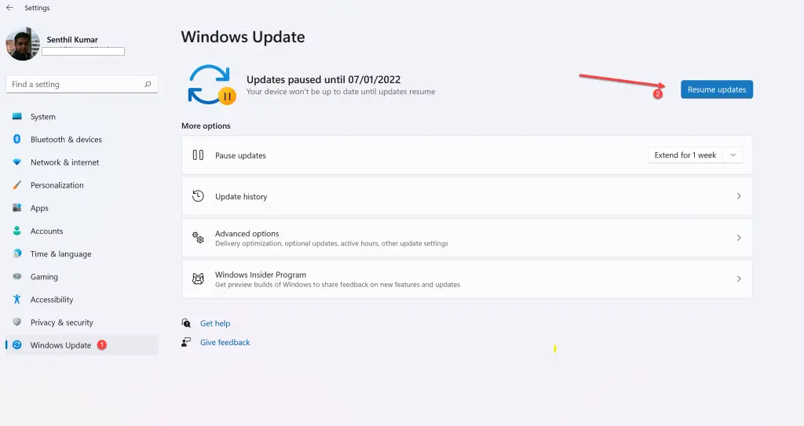Screen dimensions: 804x426
Task: Click the search magnifier icon
Action: tap(148, 84)
